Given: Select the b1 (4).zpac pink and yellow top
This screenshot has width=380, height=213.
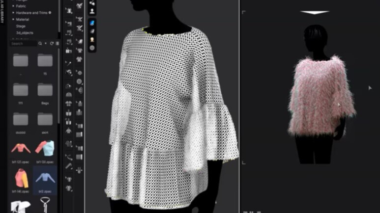Looking at the screenshot, I should (21, 178).
